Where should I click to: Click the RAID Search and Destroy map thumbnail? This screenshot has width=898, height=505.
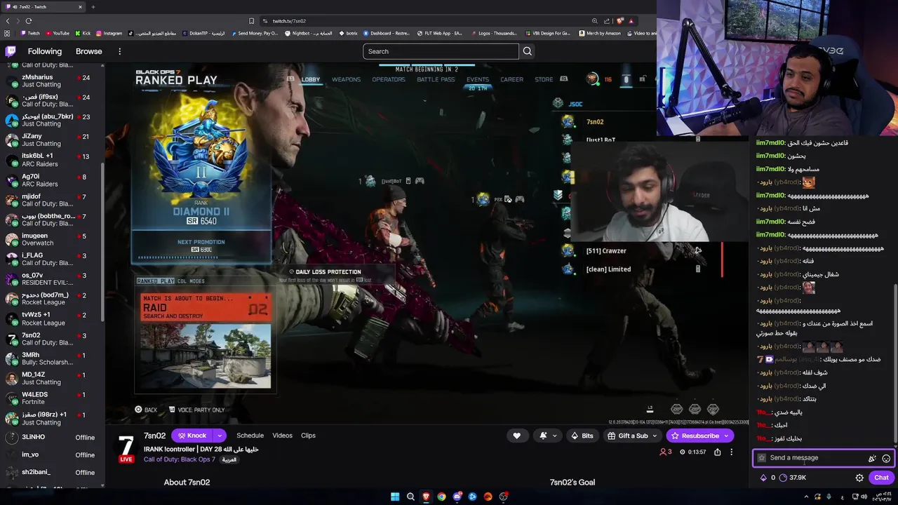tap(206, 355)
